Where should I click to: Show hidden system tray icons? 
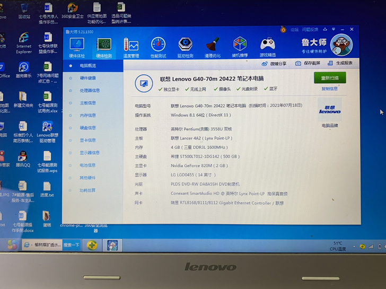[x=354, y=247]
